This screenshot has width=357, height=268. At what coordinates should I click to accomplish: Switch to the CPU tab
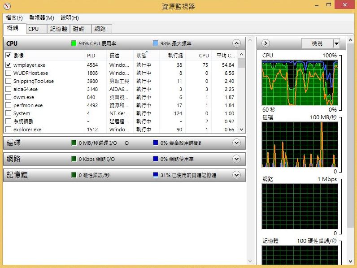click(x=36, y=29)
